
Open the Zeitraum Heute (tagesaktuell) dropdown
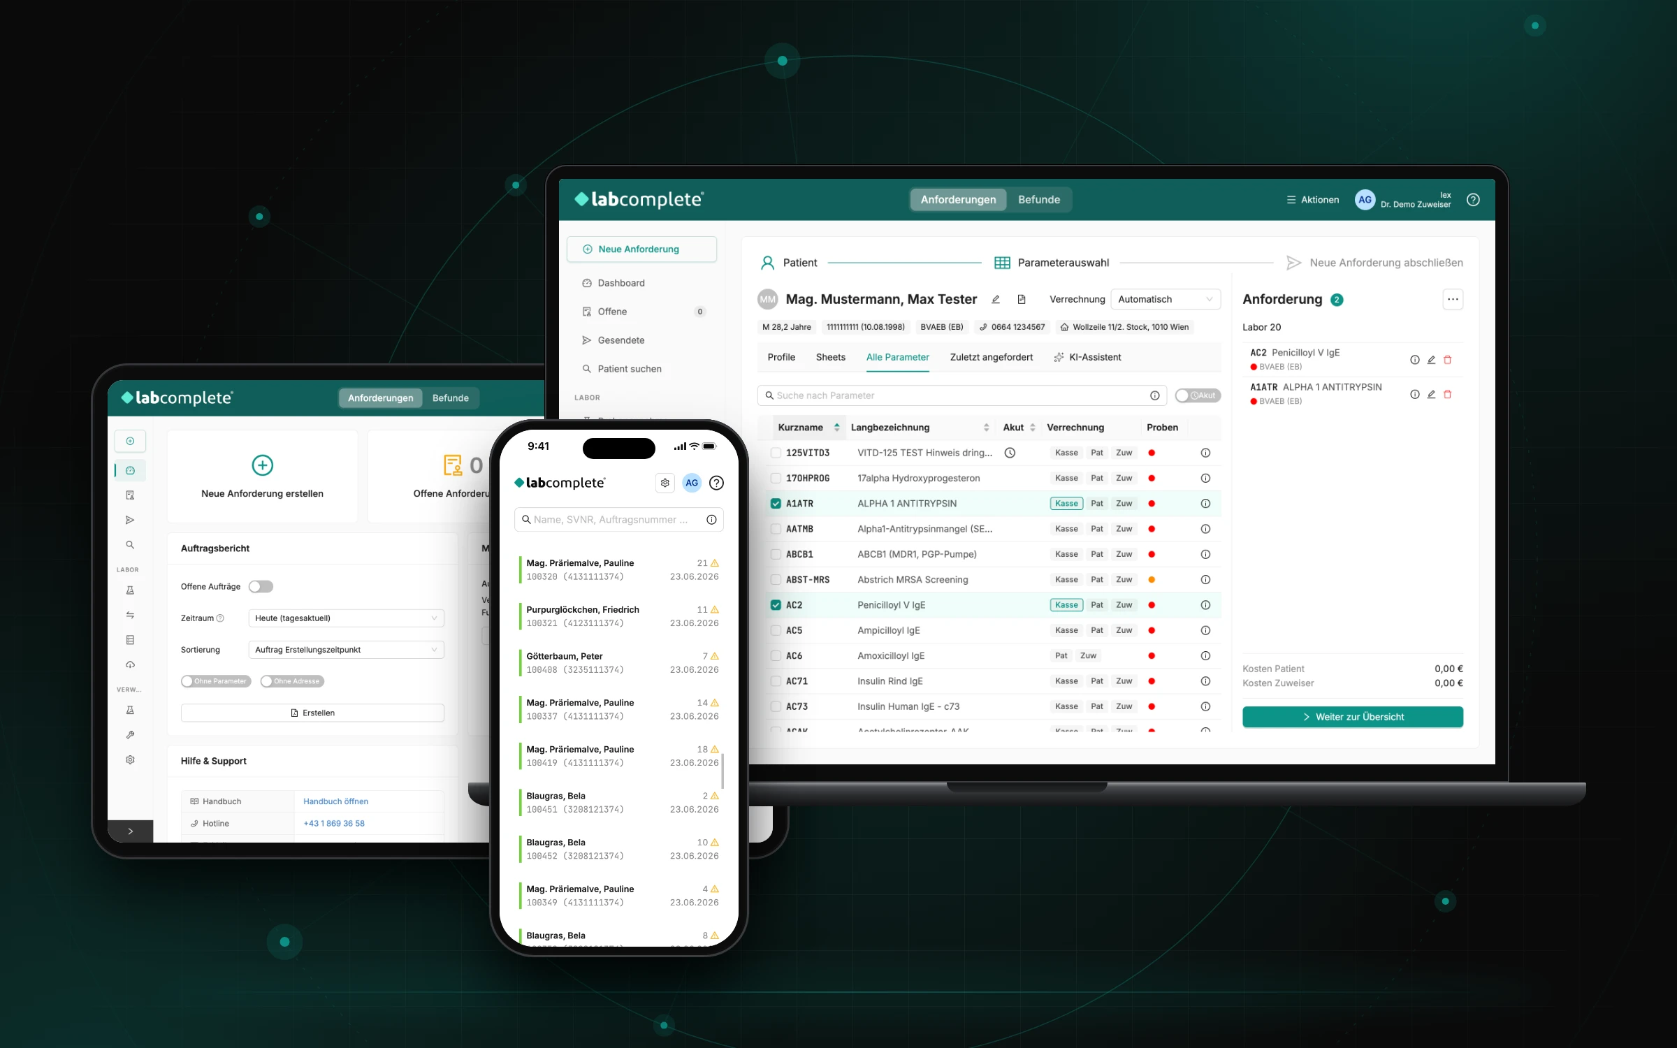click(x=346, y=618)
